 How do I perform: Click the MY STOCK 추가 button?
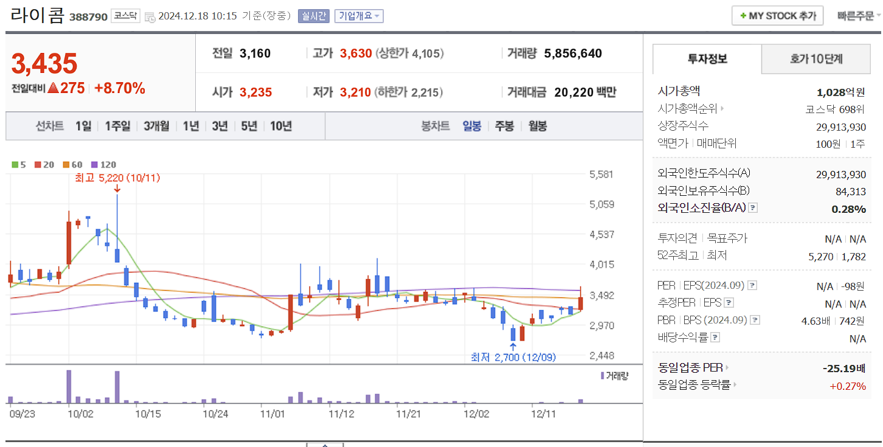click(x=777, y=15)
